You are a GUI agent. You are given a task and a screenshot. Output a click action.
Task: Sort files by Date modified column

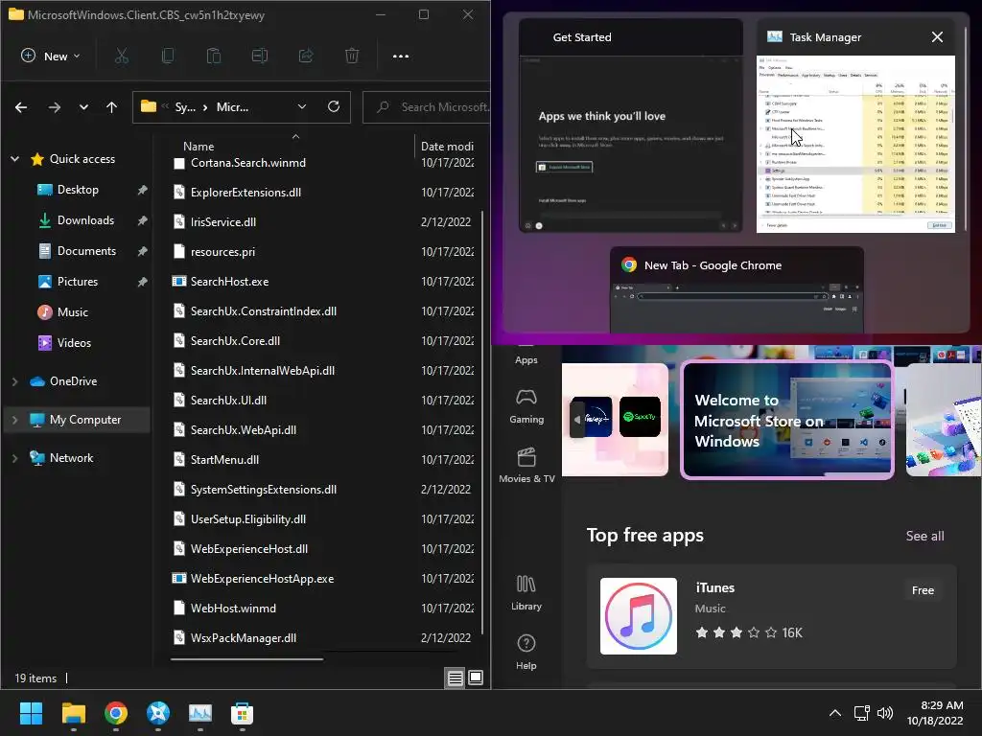tap(447, 146)
